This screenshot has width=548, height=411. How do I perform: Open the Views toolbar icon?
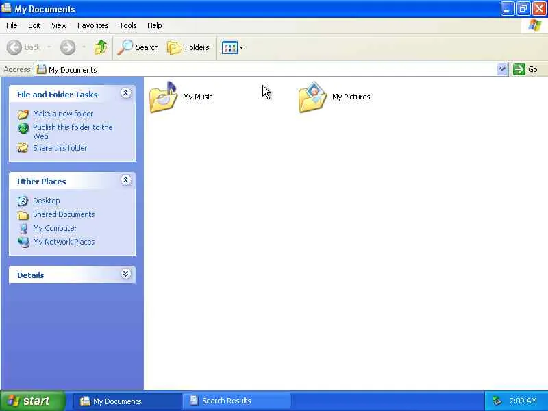[x=229, y=47]
